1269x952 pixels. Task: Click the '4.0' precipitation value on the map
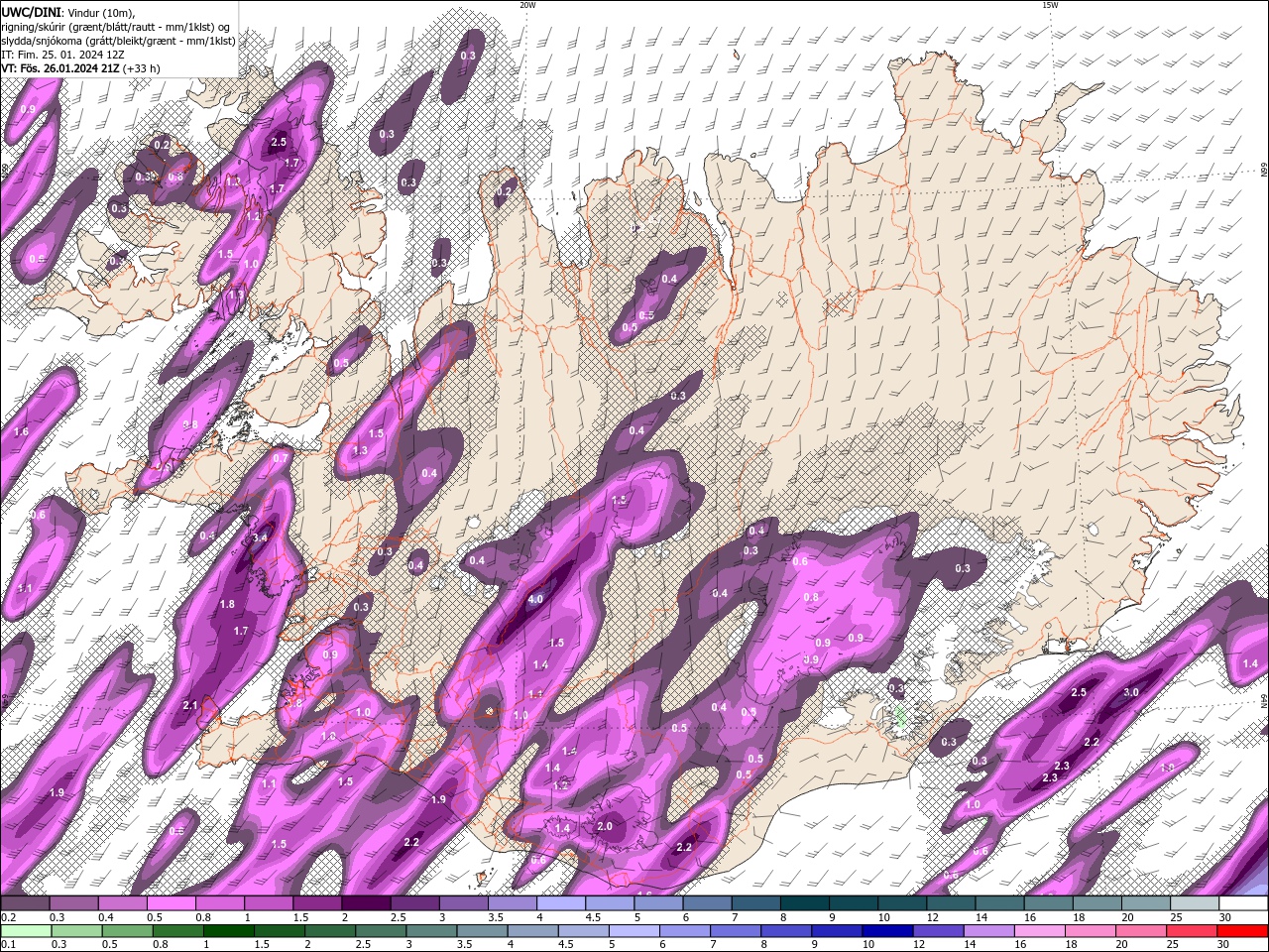pyautogui.click(x=535, y=599)
